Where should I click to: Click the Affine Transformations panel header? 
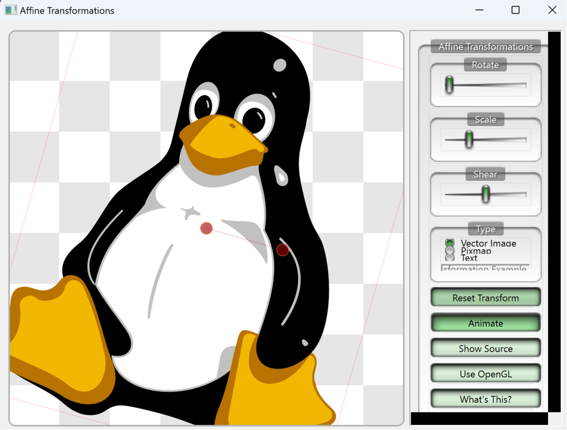[x=485, y=47]
